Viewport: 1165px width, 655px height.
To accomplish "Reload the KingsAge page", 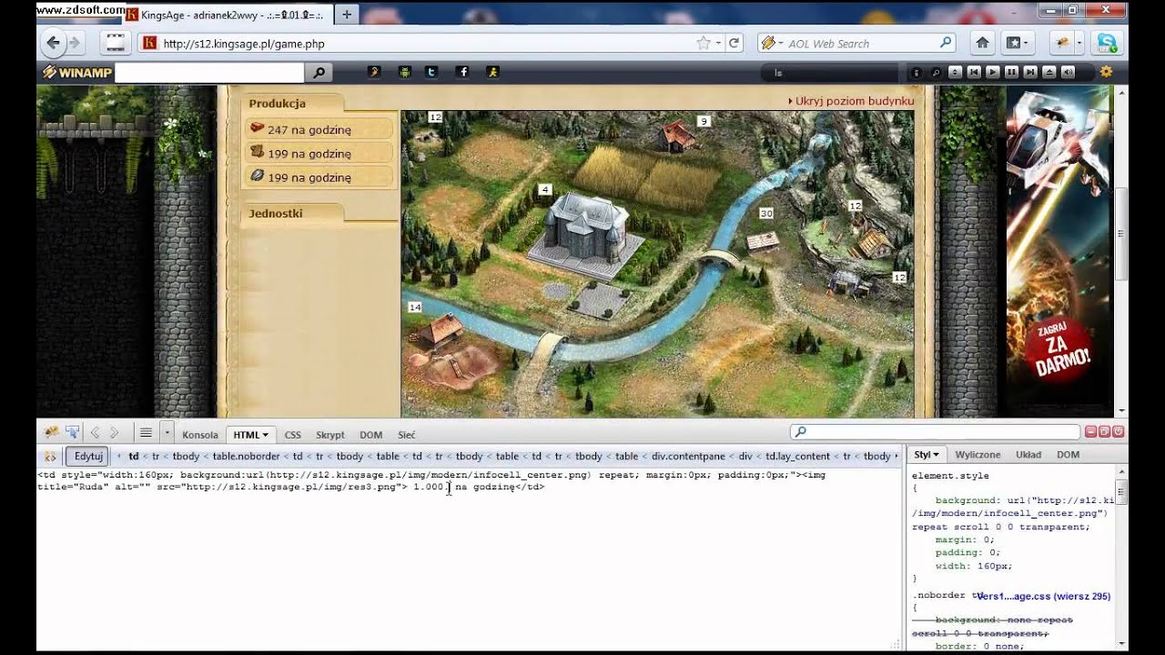I will pos(734,43).
